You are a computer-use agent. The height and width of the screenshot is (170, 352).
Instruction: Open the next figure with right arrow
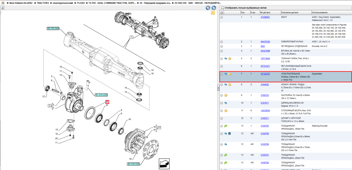click(213, 8)
